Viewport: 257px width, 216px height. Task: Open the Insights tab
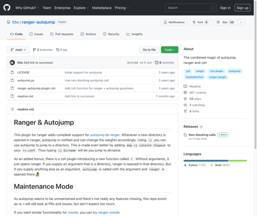(135, 34)
